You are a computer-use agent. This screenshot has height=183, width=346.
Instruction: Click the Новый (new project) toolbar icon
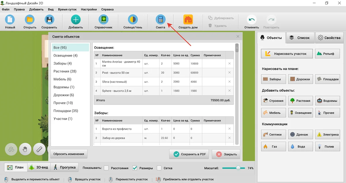10,20
